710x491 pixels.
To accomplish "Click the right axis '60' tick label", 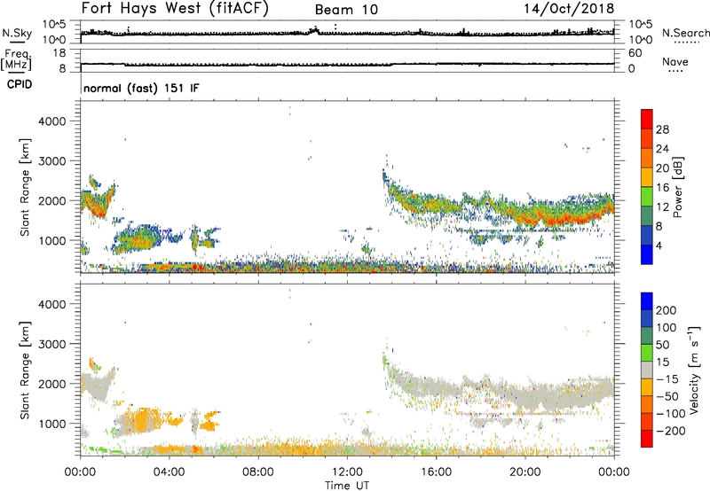I will [635, 53].
